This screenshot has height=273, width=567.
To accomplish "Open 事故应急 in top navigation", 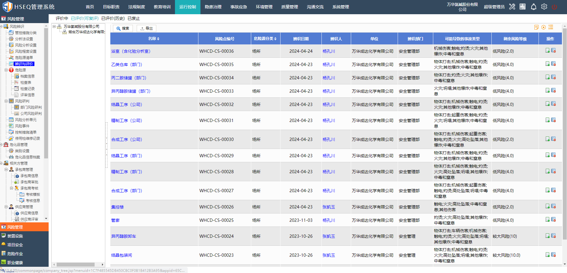I will click(x=239, y=7).
